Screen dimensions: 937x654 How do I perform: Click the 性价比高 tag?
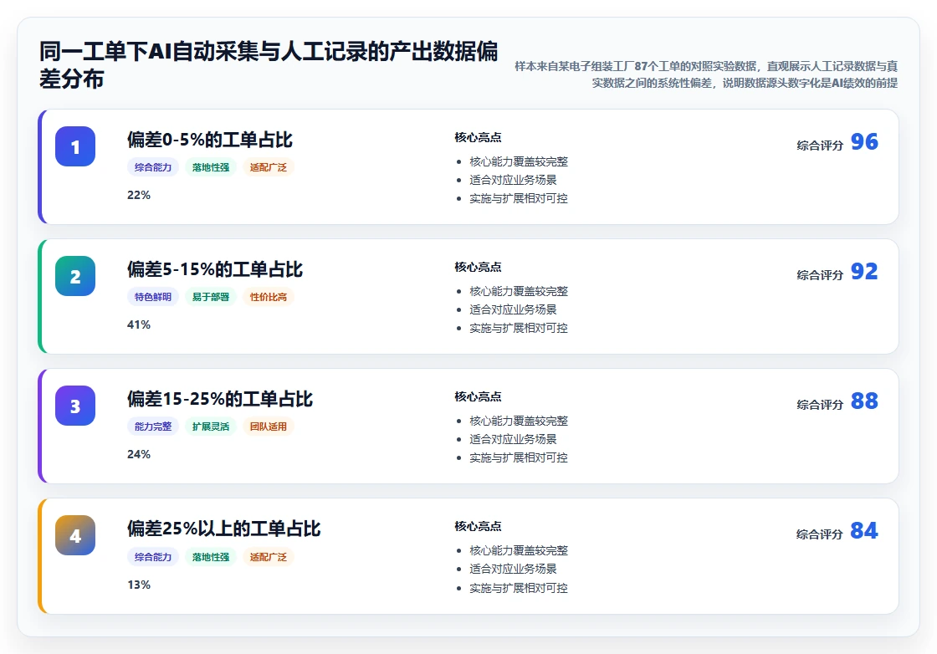click(x=269, y=297)
